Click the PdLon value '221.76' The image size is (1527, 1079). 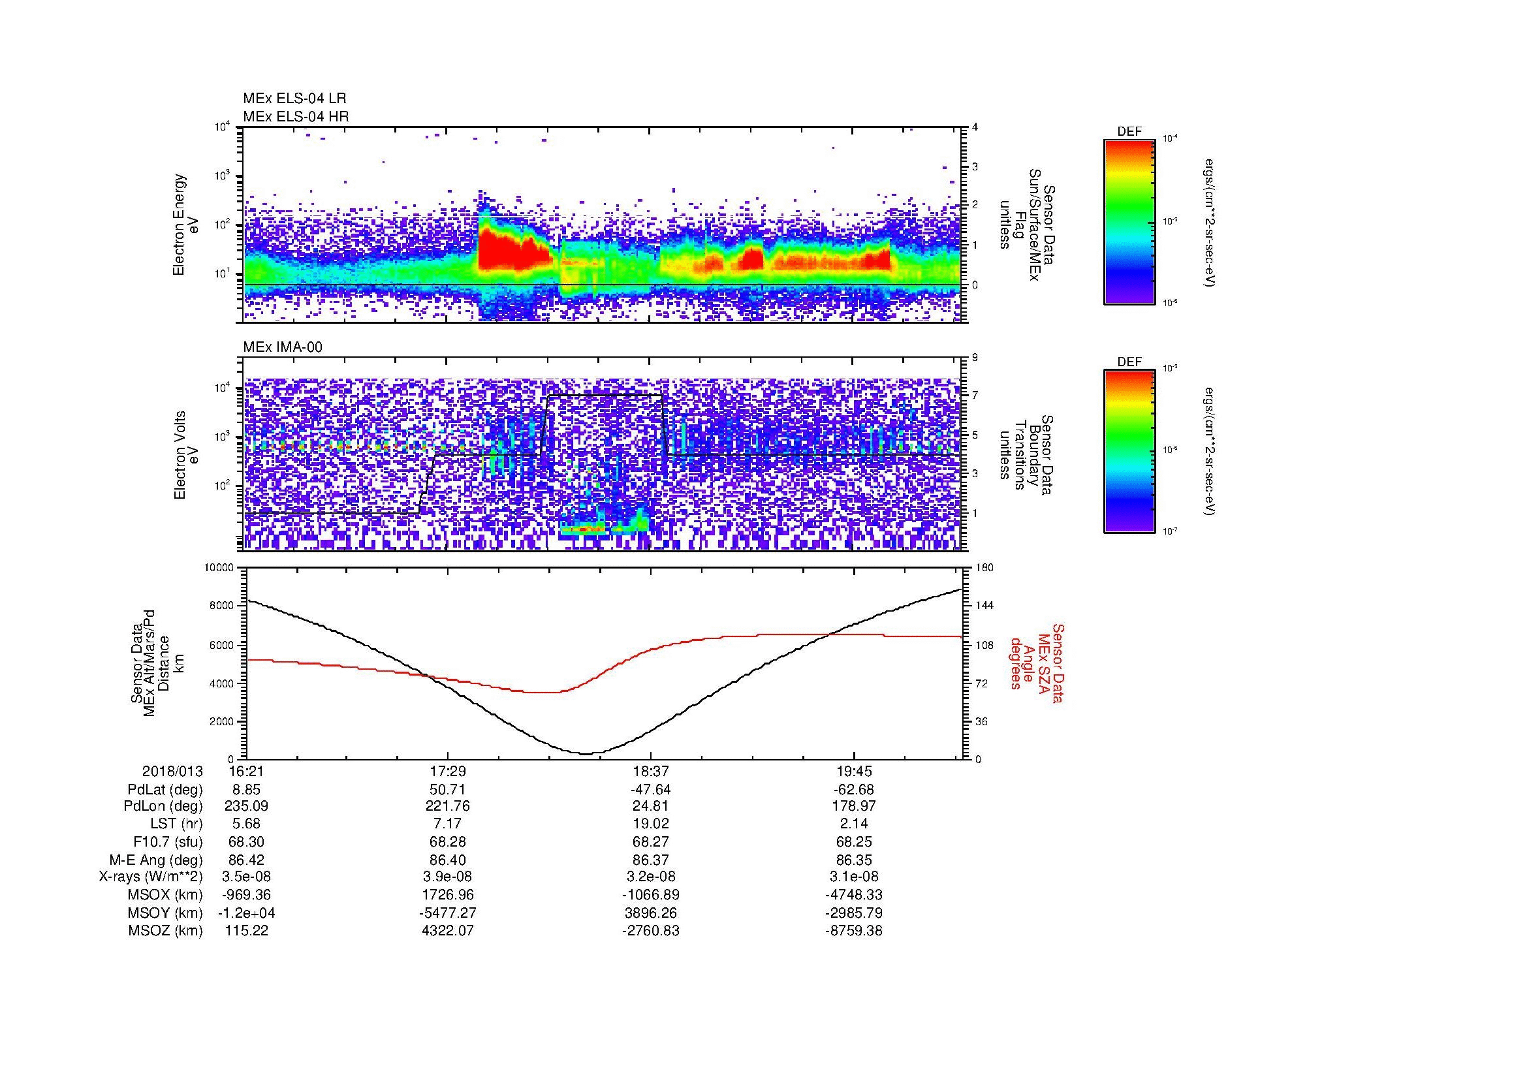tap(448, 805)
